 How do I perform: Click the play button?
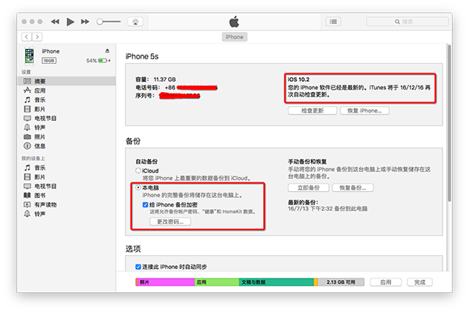(x=70, y=22)
